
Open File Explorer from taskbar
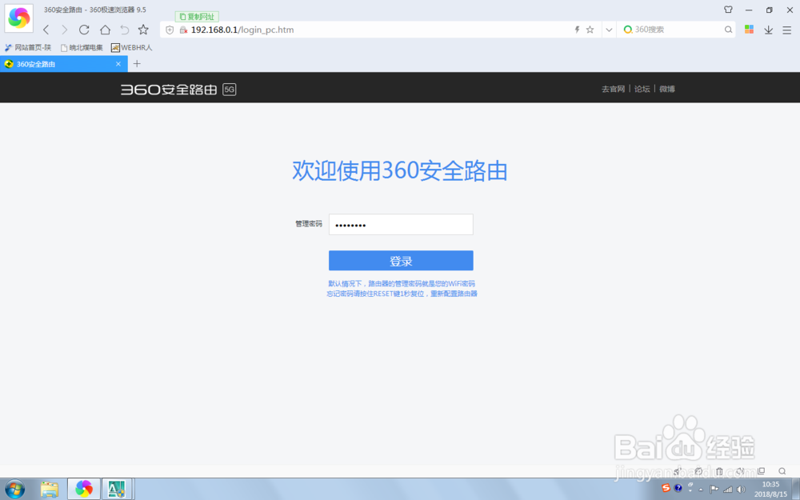click(x=50, y=490)
